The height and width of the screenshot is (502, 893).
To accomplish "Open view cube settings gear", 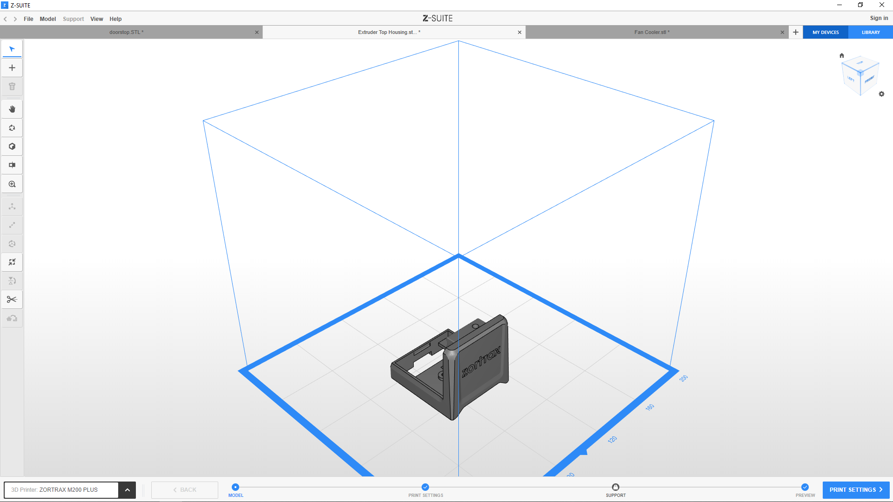I will click(x=881, y=94).
